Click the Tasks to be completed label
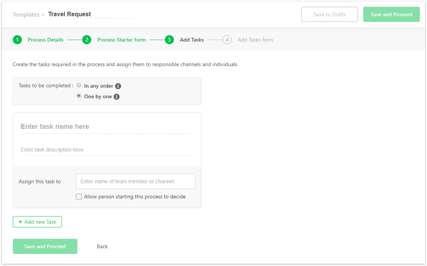 point(46,86)
